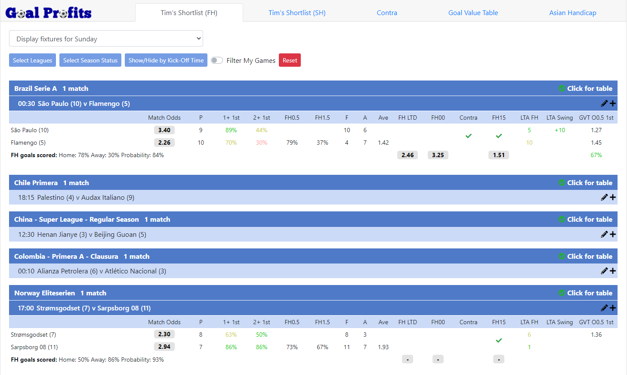Click the São Paulo 1+ 1st value 89%
The height and width of the screenshot is (375, 627).
[231, 130]
